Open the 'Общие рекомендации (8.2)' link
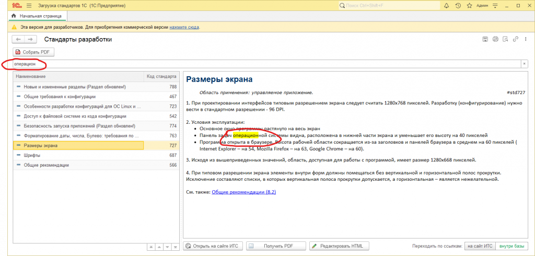The height and width of the screenshot is (256, 535). click(x=243, y=192)
